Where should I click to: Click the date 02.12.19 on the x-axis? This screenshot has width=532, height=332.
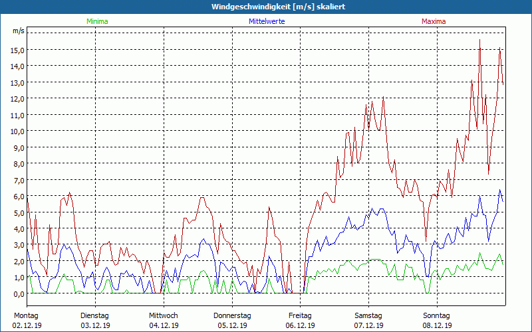click(27, 325)
